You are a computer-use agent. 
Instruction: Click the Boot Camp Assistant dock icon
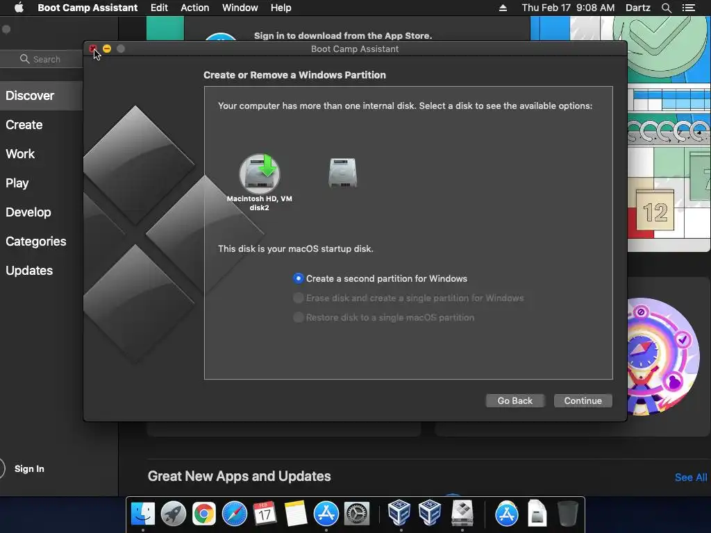[462, 513]
